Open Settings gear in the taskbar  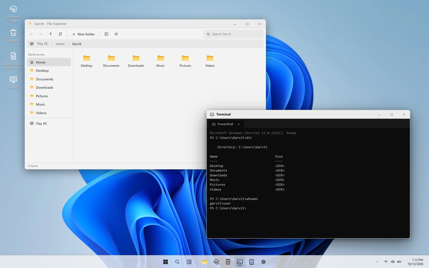[x=263, y=262]
